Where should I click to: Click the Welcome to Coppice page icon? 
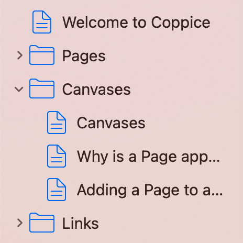[x=42, y=22]
